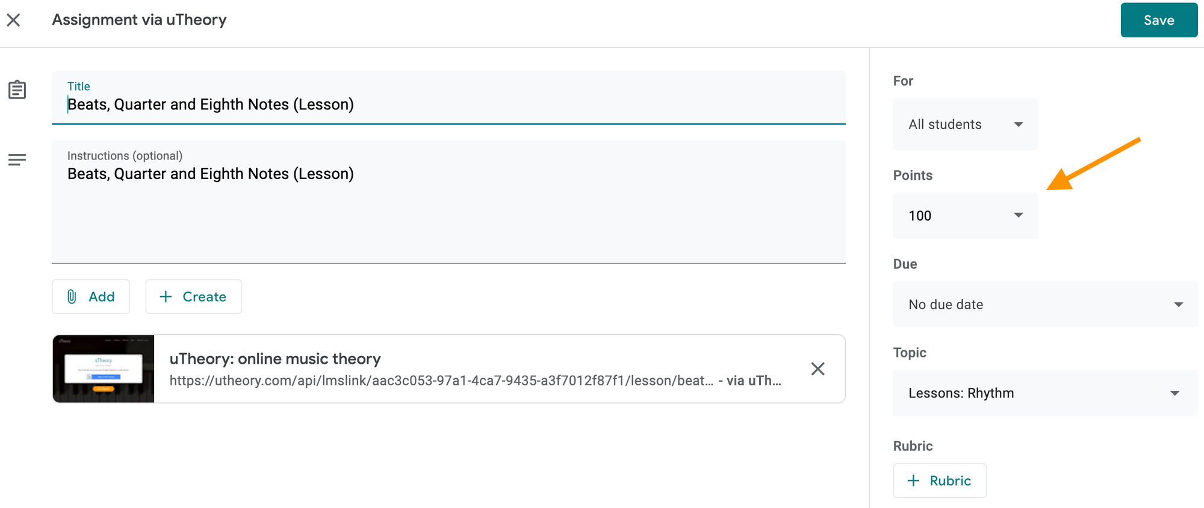Image resolution: width=1204 pixels, height=508 pixels.
Task: Open the uTheory online music theory link
Action: pyautogui.click(x=275, y=359)
